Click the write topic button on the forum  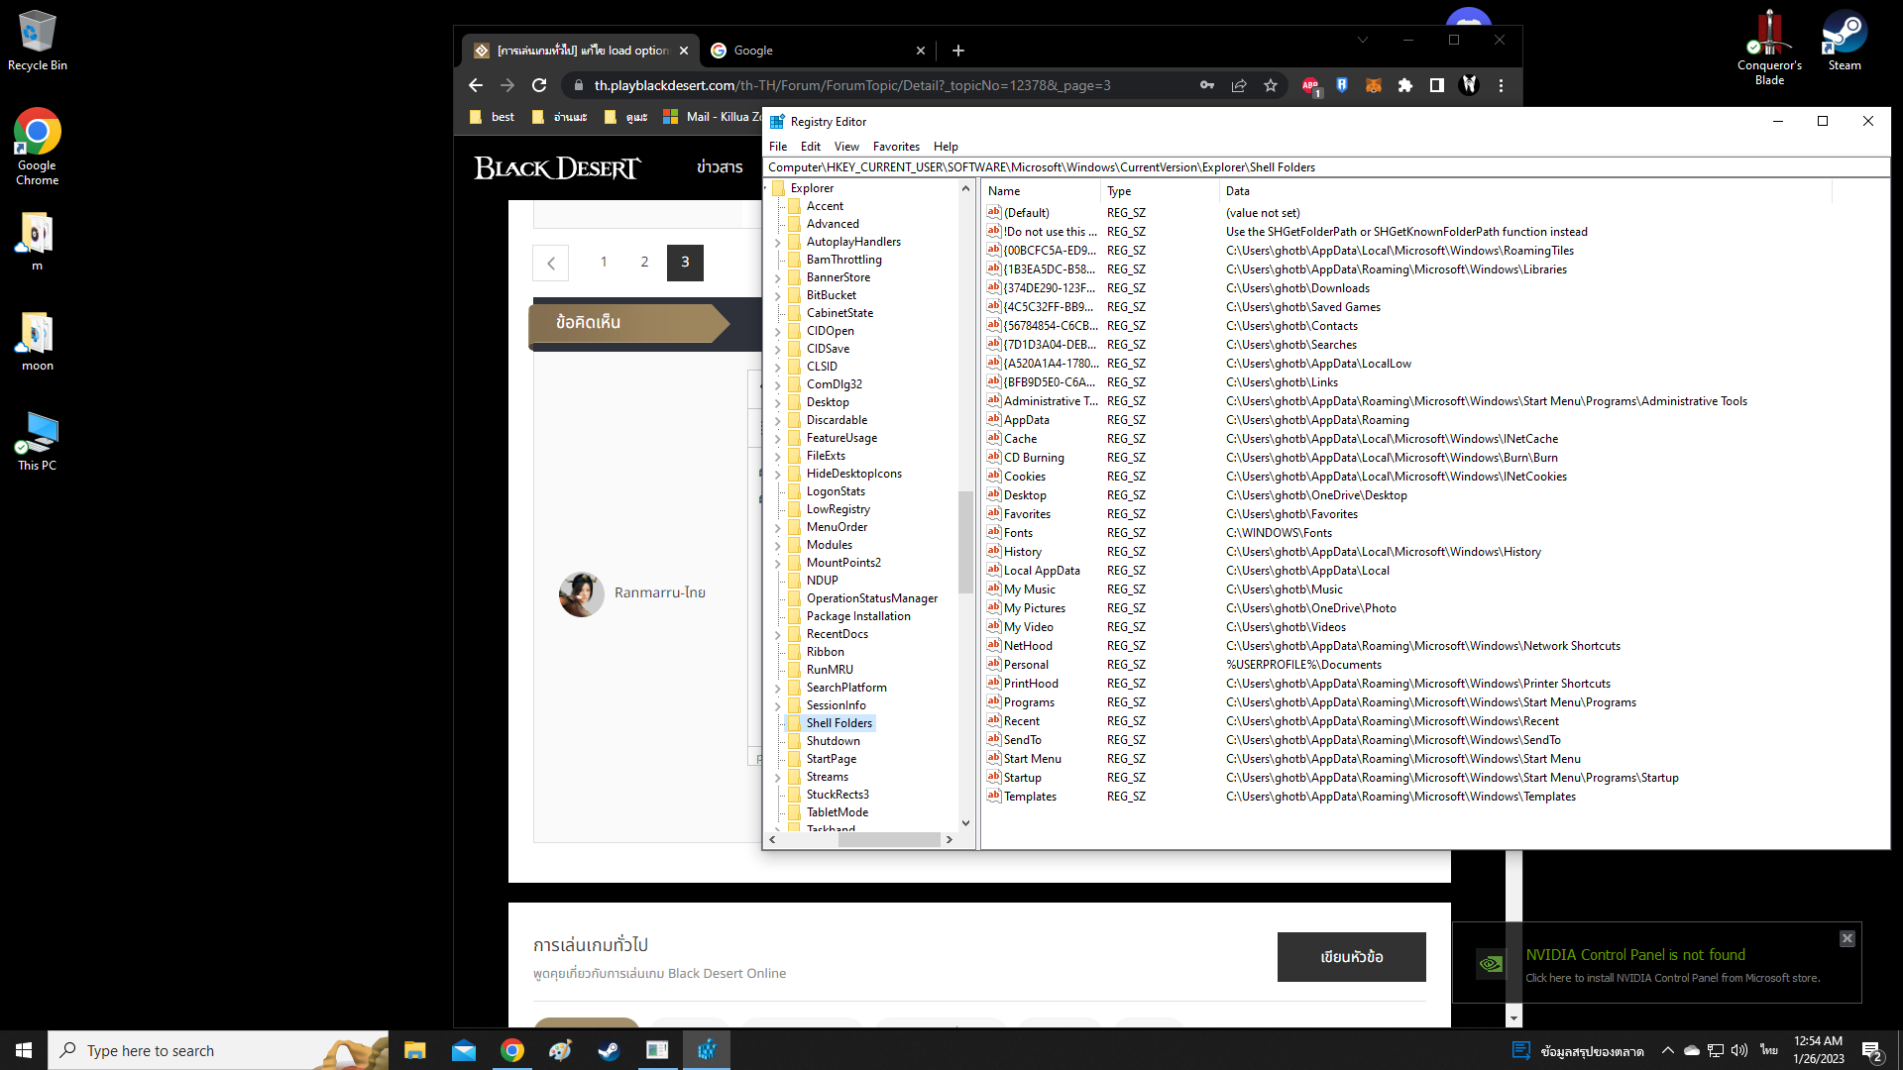pyautogui.click(x=1351, y=957)
